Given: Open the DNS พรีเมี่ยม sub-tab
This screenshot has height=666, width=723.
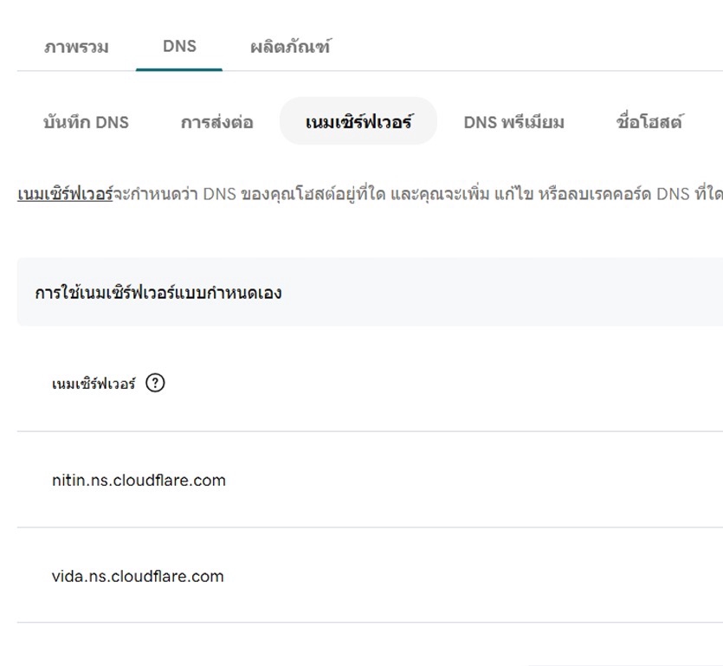Looking at the screenshot, I should (x=514, y=122).
